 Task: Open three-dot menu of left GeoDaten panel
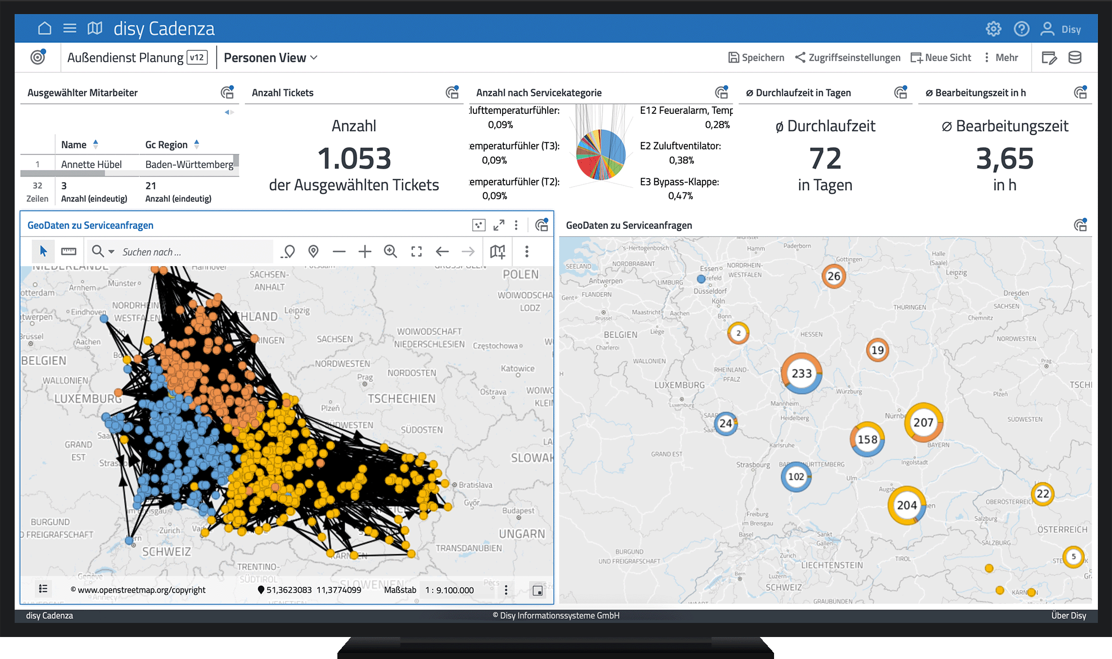click(516, 225)
